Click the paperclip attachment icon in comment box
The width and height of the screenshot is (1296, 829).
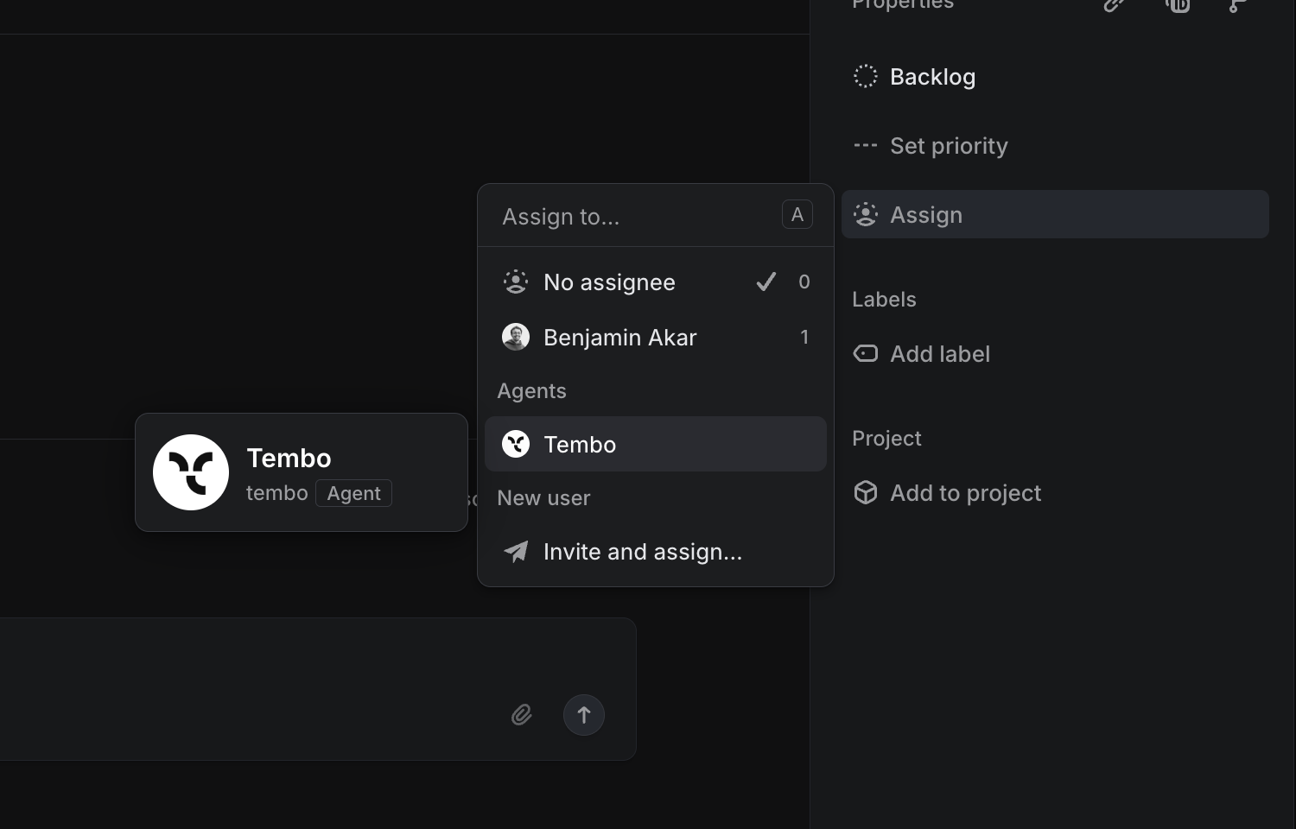tap(521, 715)
